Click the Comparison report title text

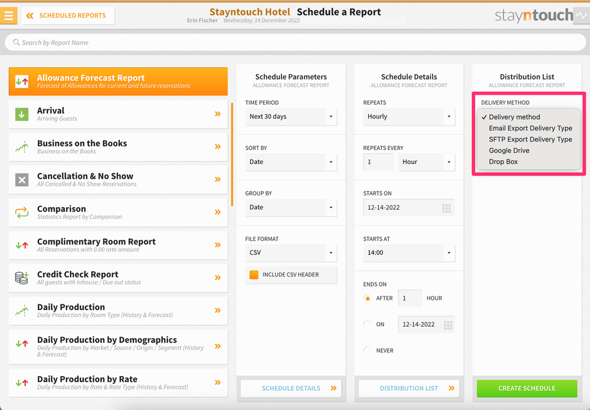click(62, 209)
